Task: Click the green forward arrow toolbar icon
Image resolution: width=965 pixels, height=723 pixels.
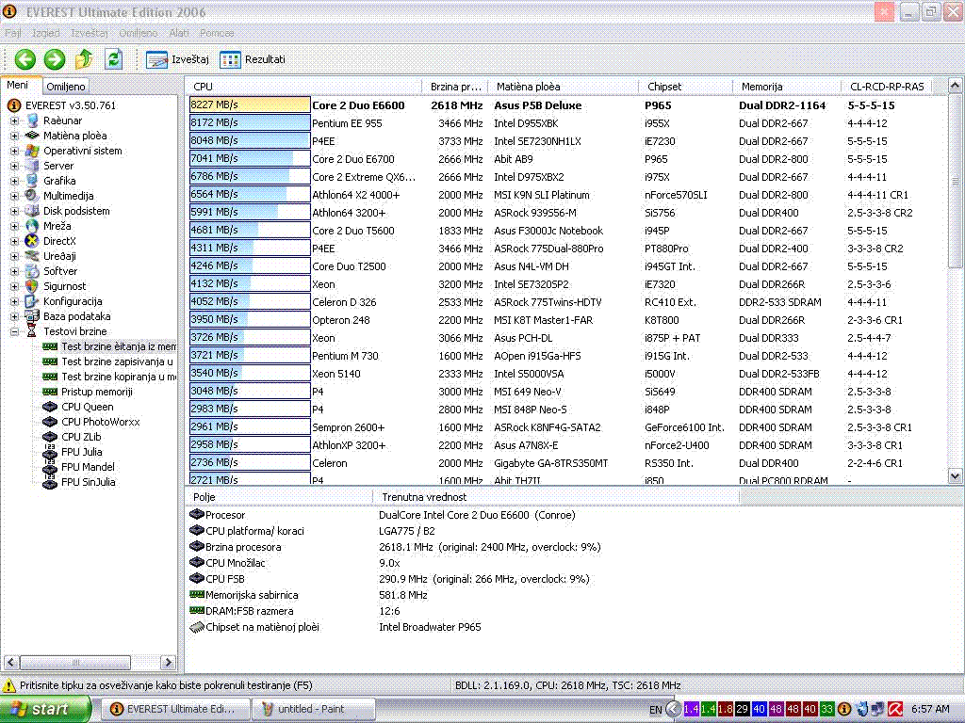Action: tap(55, 59)
